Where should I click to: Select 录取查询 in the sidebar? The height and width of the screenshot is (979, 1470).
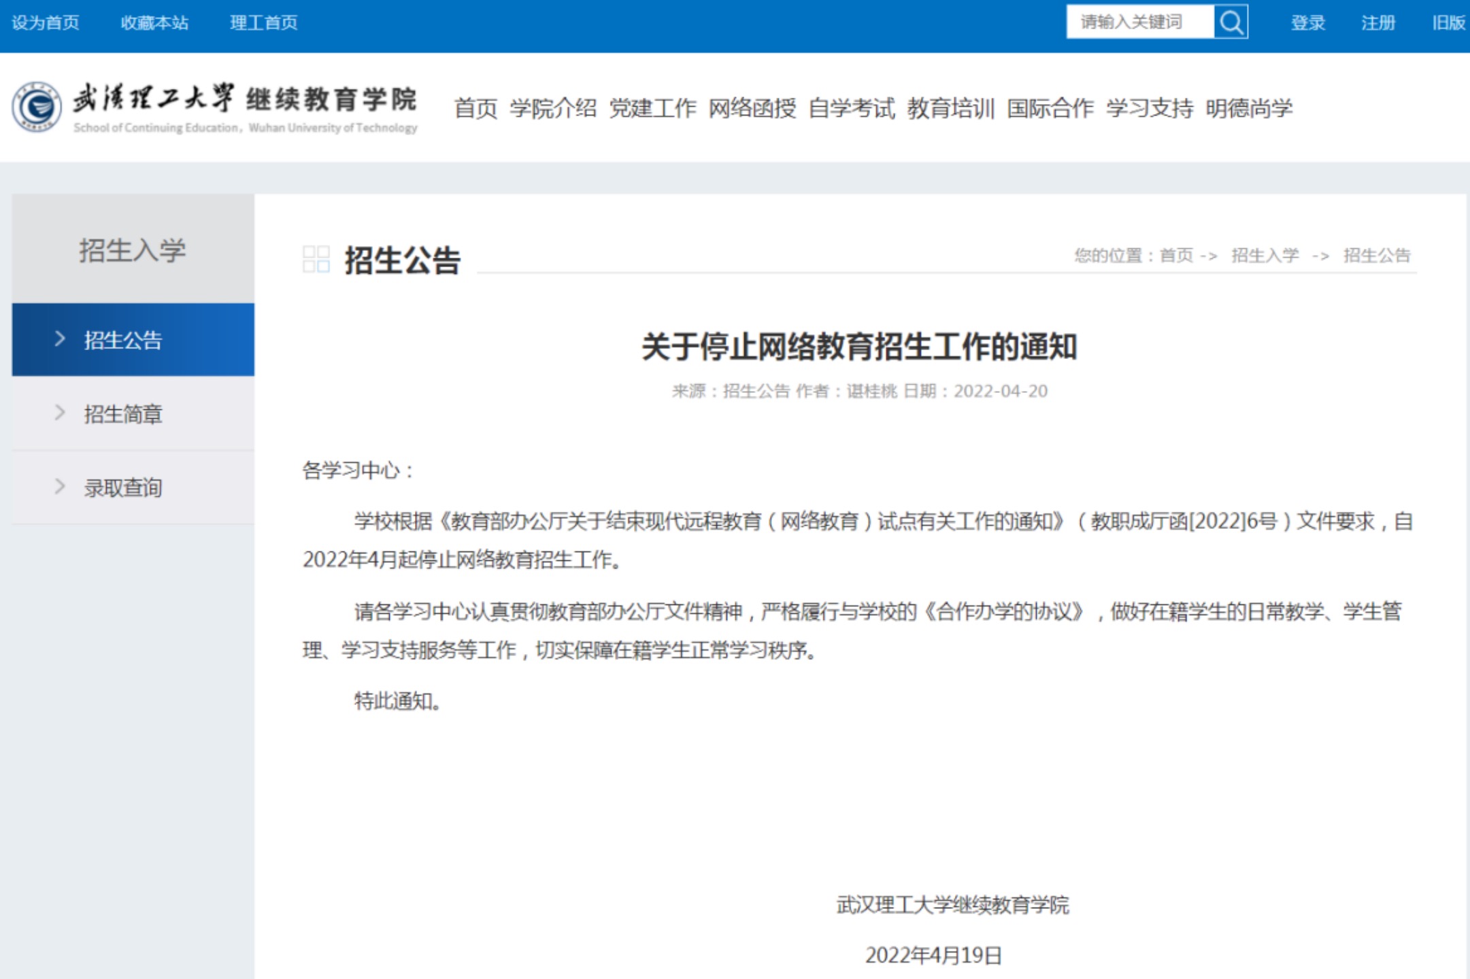pos(133,487)
